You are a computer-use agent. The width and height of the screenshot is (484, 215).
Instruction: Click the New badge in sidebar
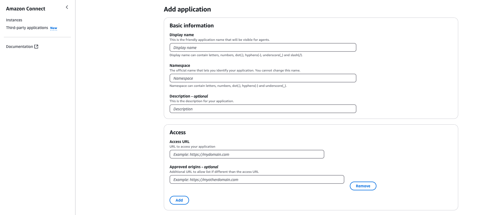click(x=54, y=28)
